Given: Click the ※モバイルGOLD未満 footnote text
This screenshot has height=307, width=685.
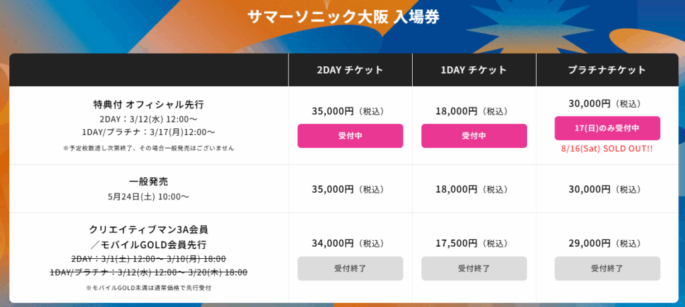Looking at the screenshot, I should 149,288.
